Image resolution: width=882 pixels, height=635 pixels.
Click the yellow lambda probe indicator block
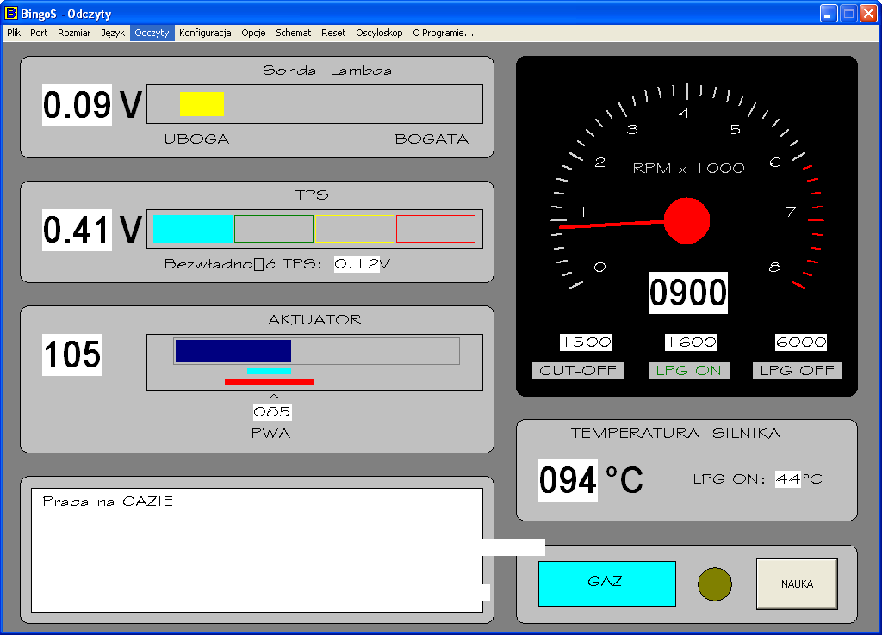click(x=202, y=104)
